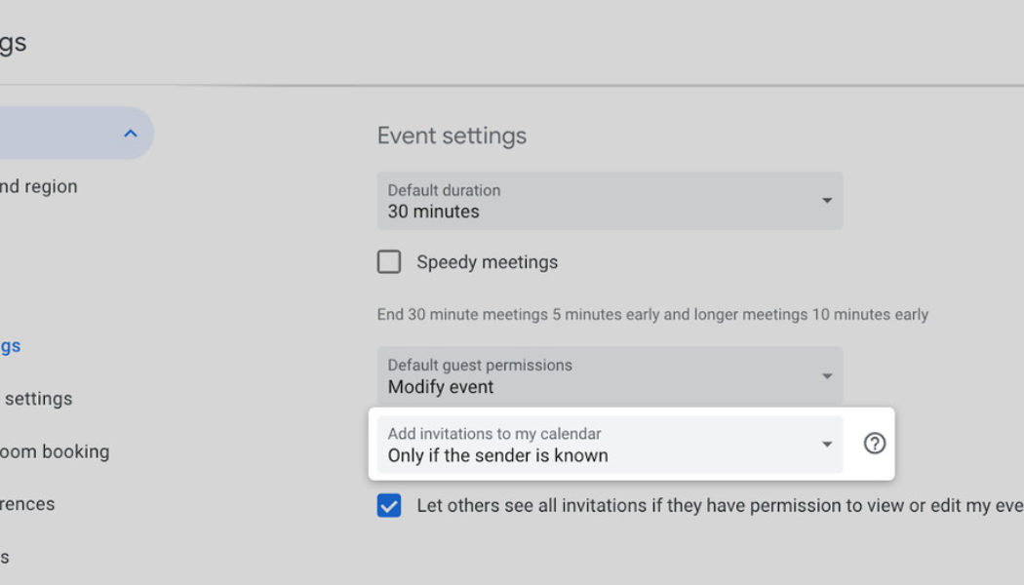Open the Default duration dropdown

(x=610, y=201)
